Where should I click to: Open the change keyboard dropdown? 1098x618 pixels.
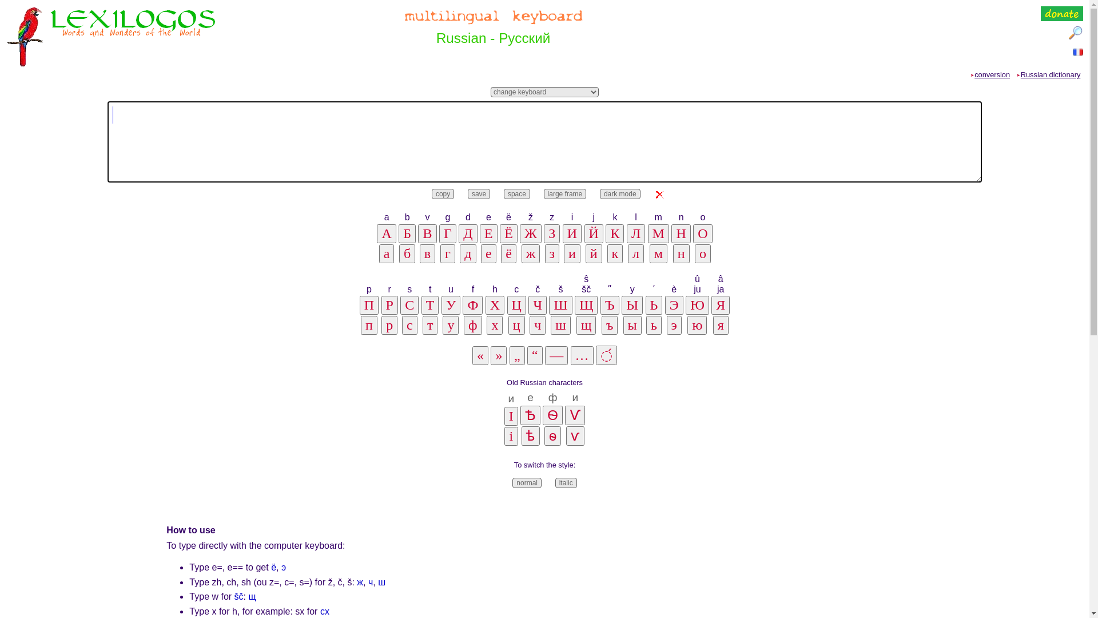[544, 92]
